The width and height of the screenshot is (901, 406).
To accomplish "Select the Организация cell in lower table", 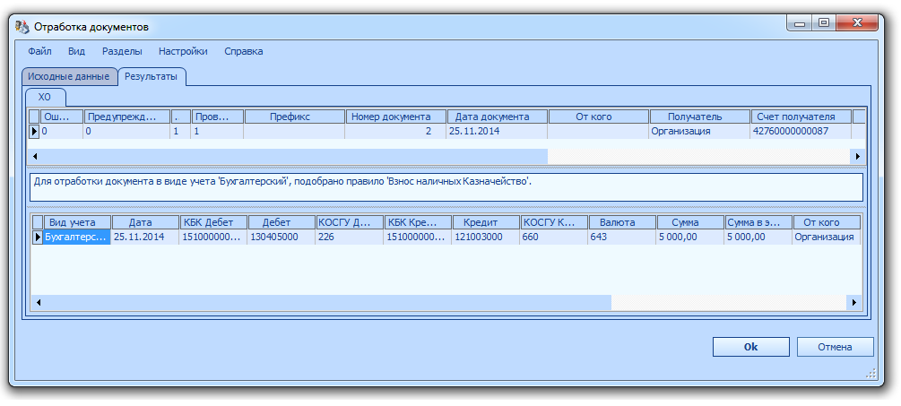I will coord(827,238).
